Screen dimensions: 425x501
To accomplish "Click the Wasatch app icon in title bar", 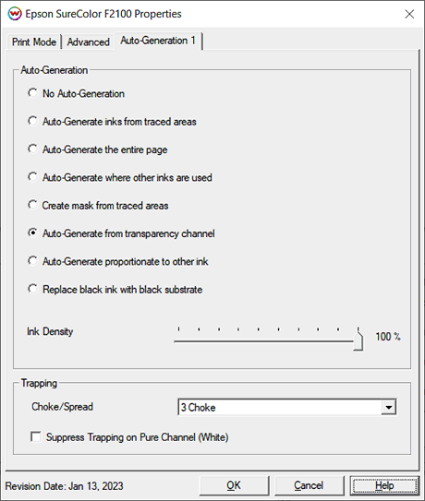I will point(15,14).
